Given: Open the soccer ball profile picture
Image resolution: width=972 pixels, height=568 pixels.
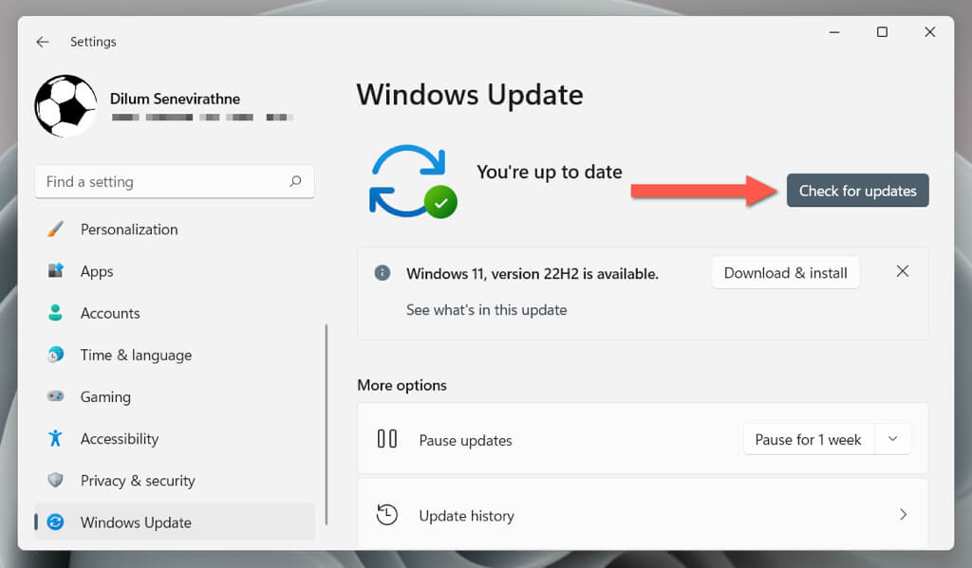Looking at the screenshot, I should click(65, 106).
